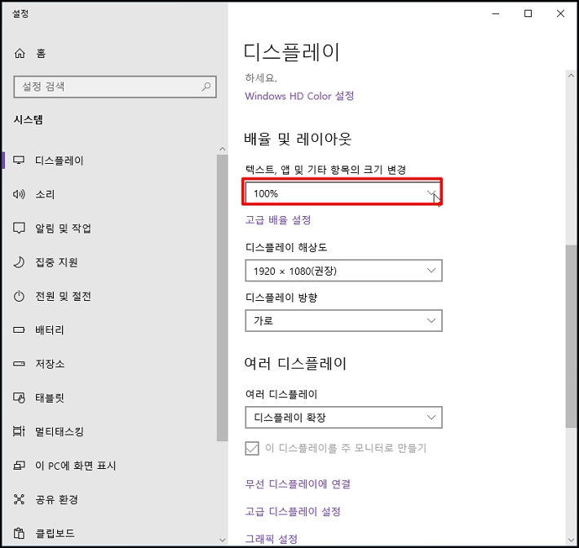Click the projection icon for 이 PC에 화면 표시

[19, 466]
